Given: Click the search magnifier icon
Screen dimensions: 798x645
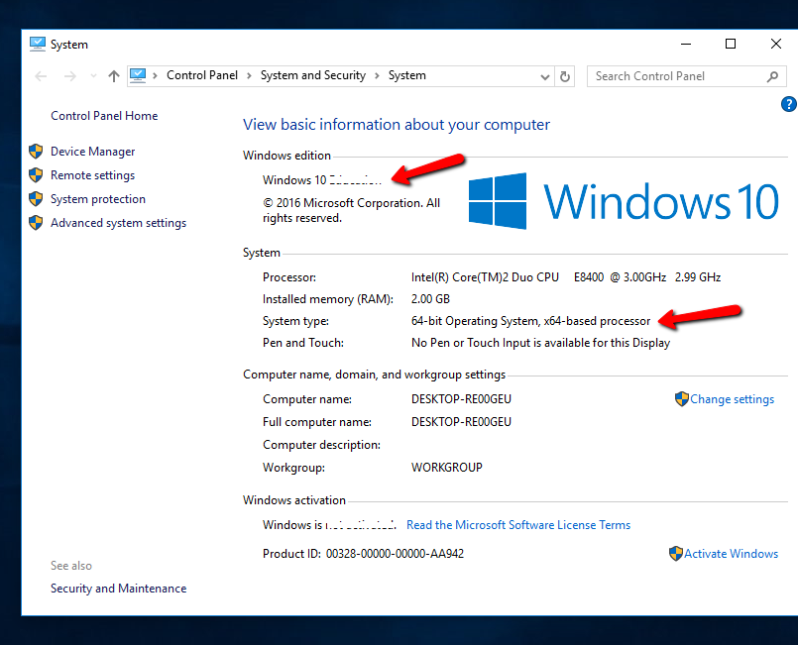Looking at the screenshot, I should point(772,76).
